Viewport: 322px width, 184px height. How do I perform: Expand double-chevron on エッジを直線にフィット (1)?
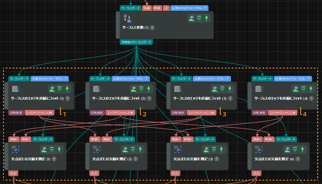pos(60,89)
